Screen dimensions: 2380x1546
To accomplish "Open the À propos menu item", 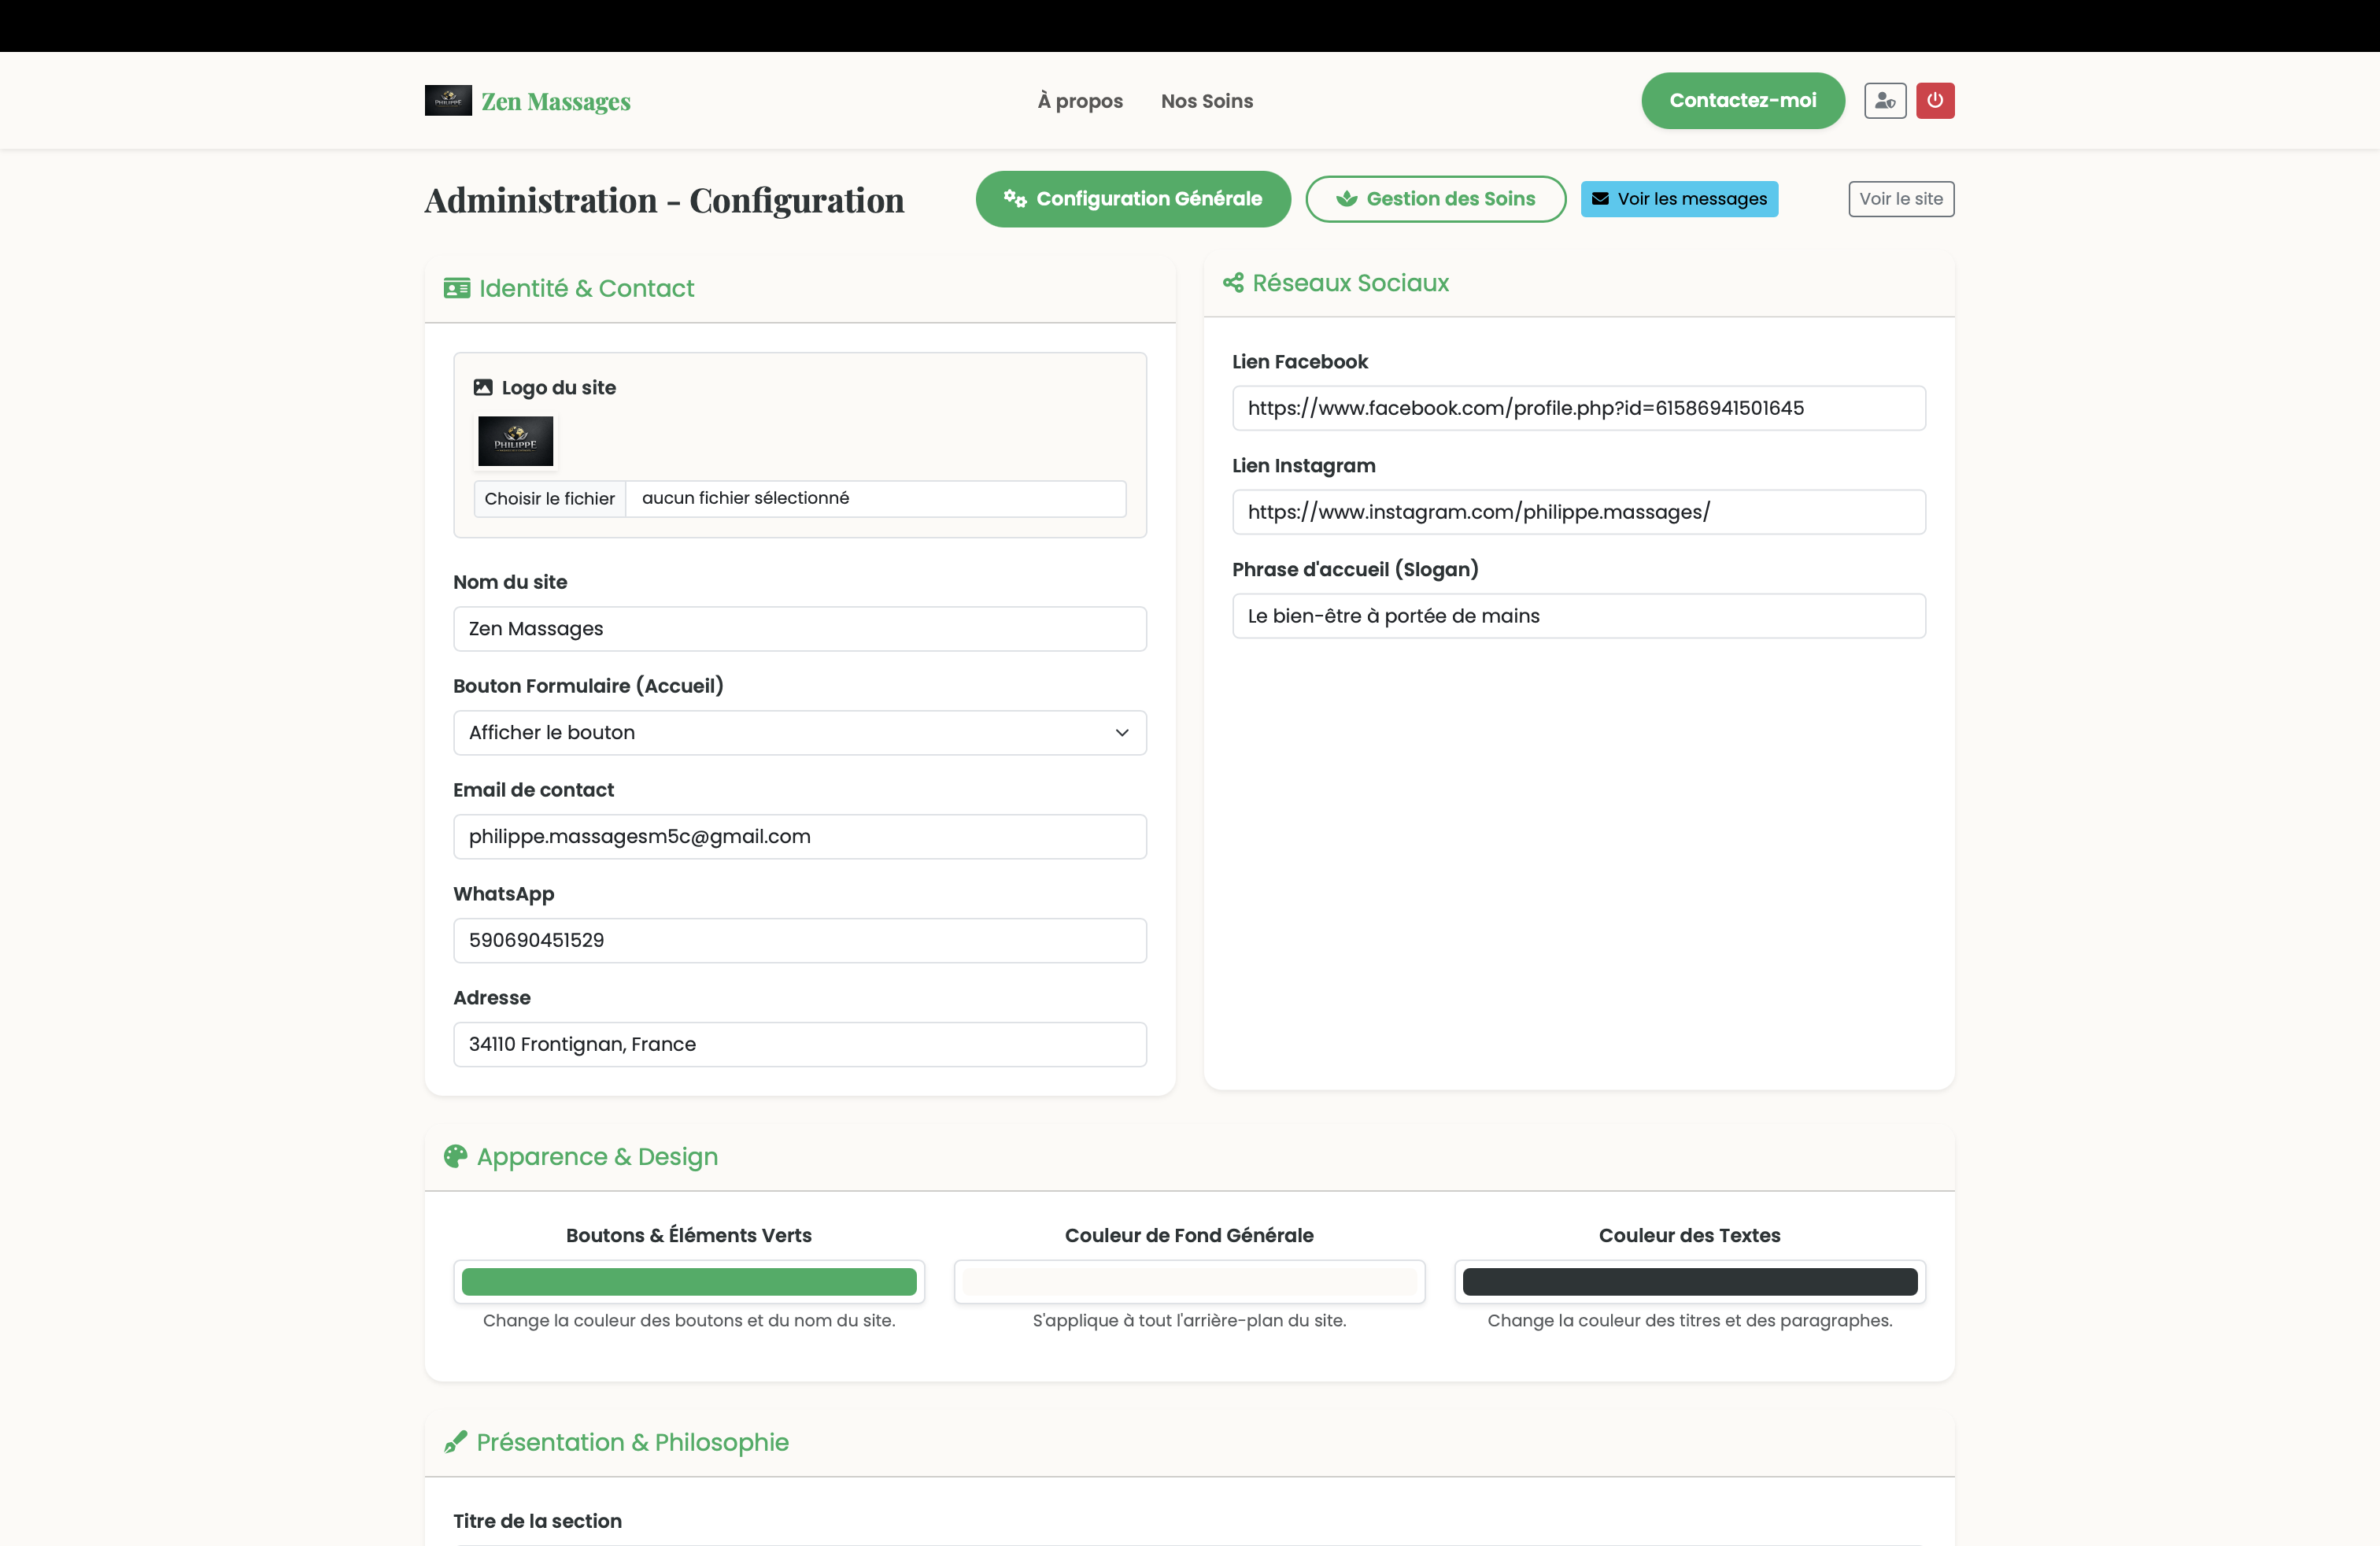I will tap(1080, 101).
